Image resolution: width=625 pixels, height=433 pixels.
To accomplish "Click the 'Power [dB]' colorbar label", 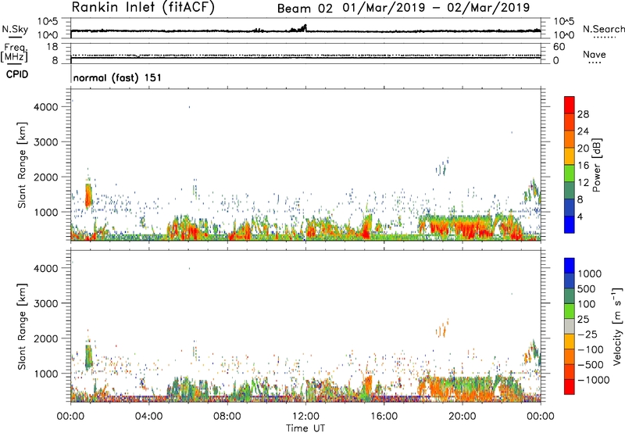I will pos(596,165).
